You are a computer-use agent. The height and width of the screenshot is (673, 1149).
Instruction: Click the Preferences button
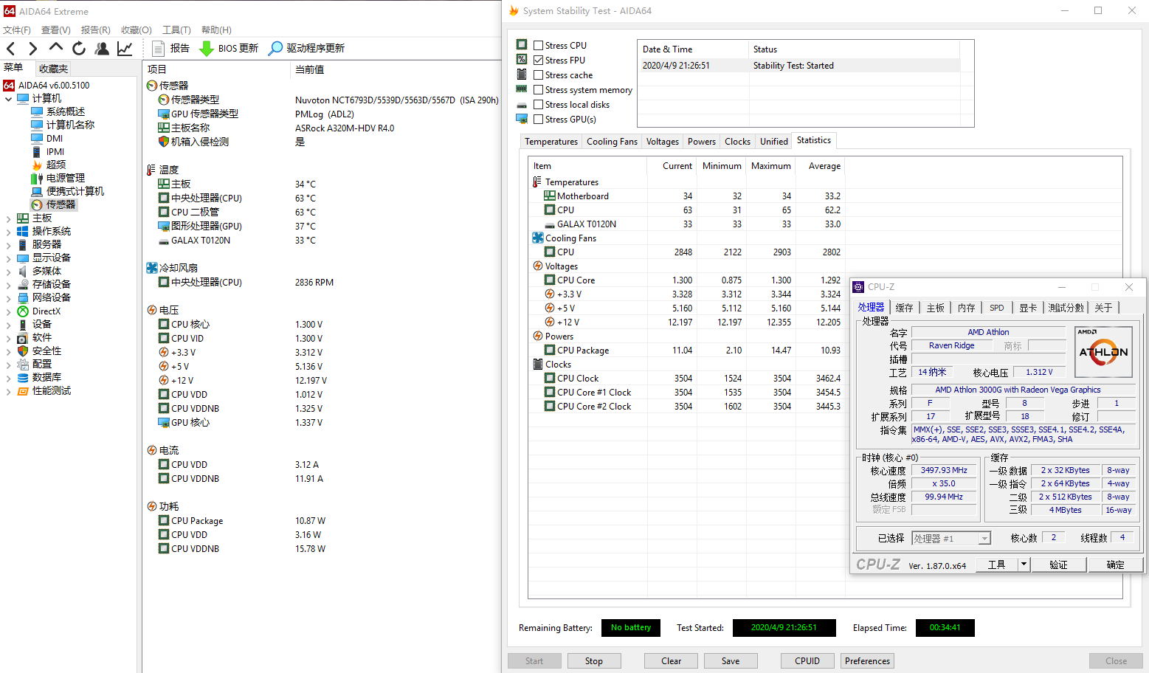[x=867, y=661]
